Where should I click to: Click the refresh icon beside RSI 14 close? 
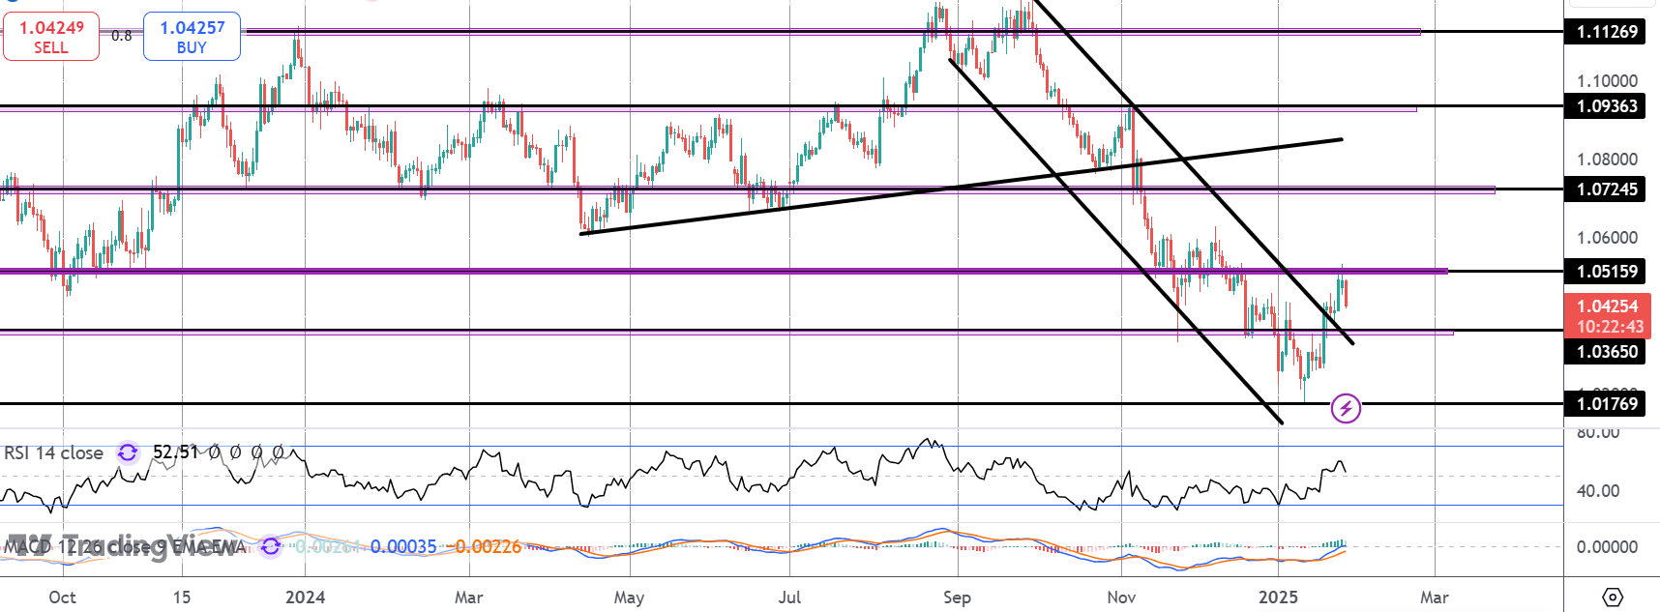point(128,452)
